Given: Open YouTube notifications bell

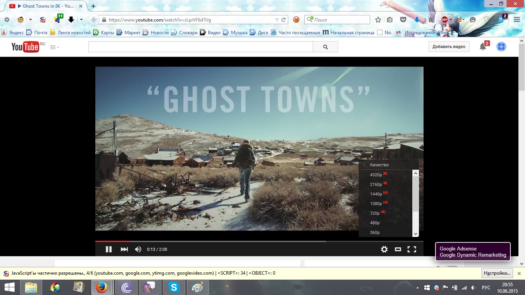Looking at the screenshot, I should click(483, 47).
